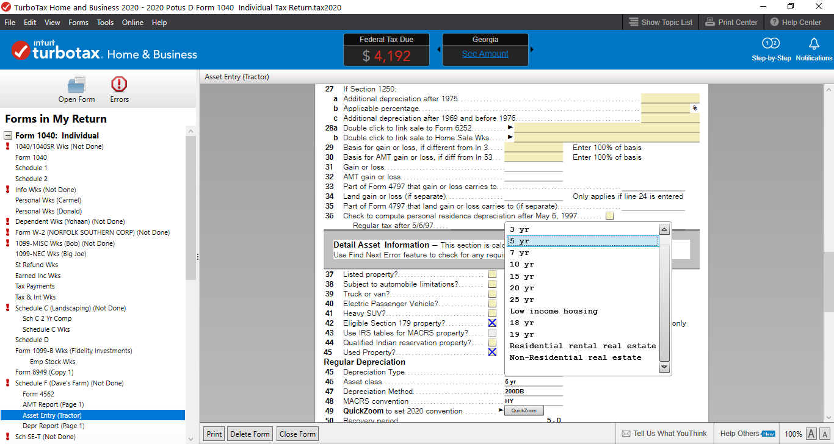Screen dimensions: 834x444
Task: Open the Forms menu
Action: (x=78, y=23)
